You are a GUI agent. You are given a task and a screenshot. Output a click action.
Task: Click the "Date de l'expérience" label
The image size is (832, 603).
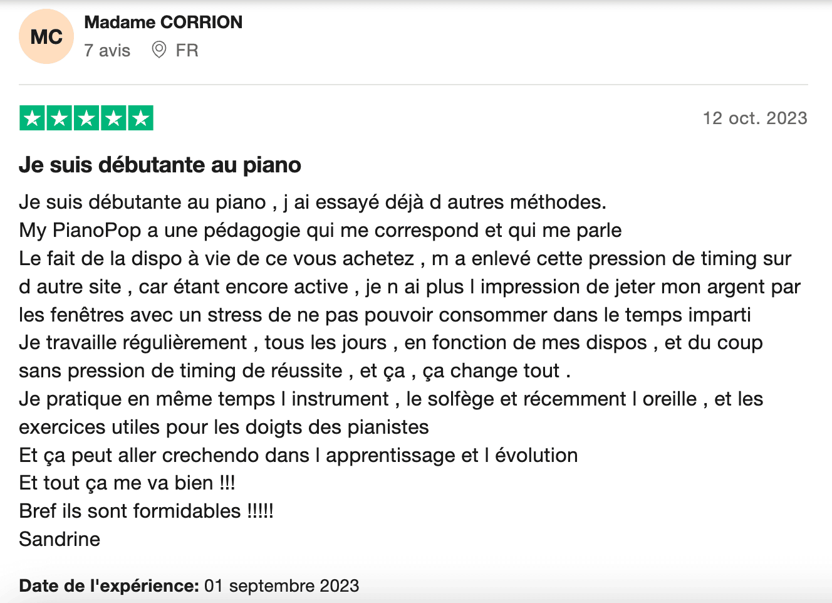point(108,585)
